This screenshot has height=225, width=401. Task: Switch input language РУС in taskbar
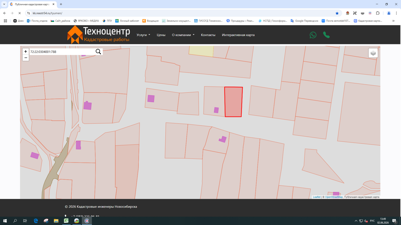tap(372, 221)
